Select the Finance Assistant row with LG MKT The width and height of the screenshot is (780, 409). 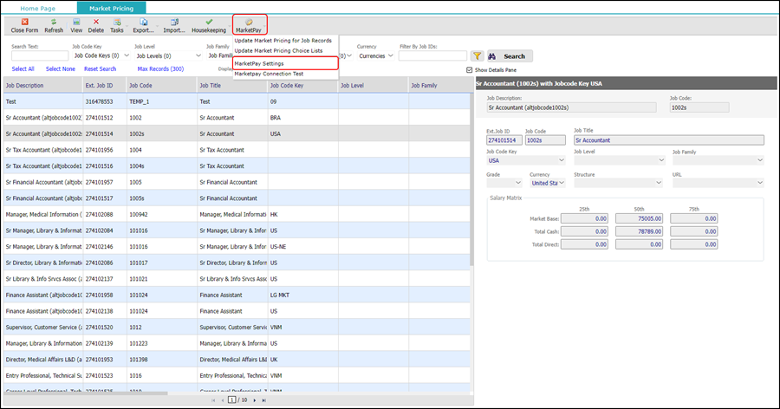(237, 295)
